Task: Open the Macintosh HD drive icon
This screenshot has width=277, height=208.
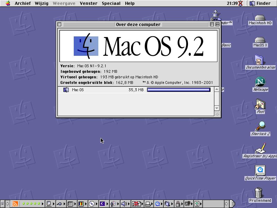Action: point(260,18)
